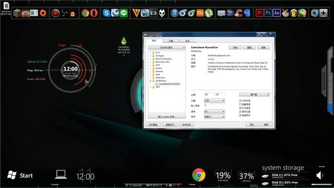Open the blue play-button media player icon

(145, 13)
